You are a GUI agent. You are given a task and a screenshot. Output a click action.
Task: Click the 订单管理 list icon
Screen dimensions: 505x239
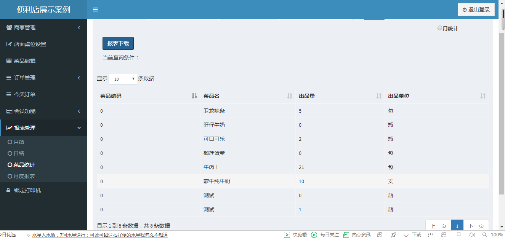pos(9,78)
